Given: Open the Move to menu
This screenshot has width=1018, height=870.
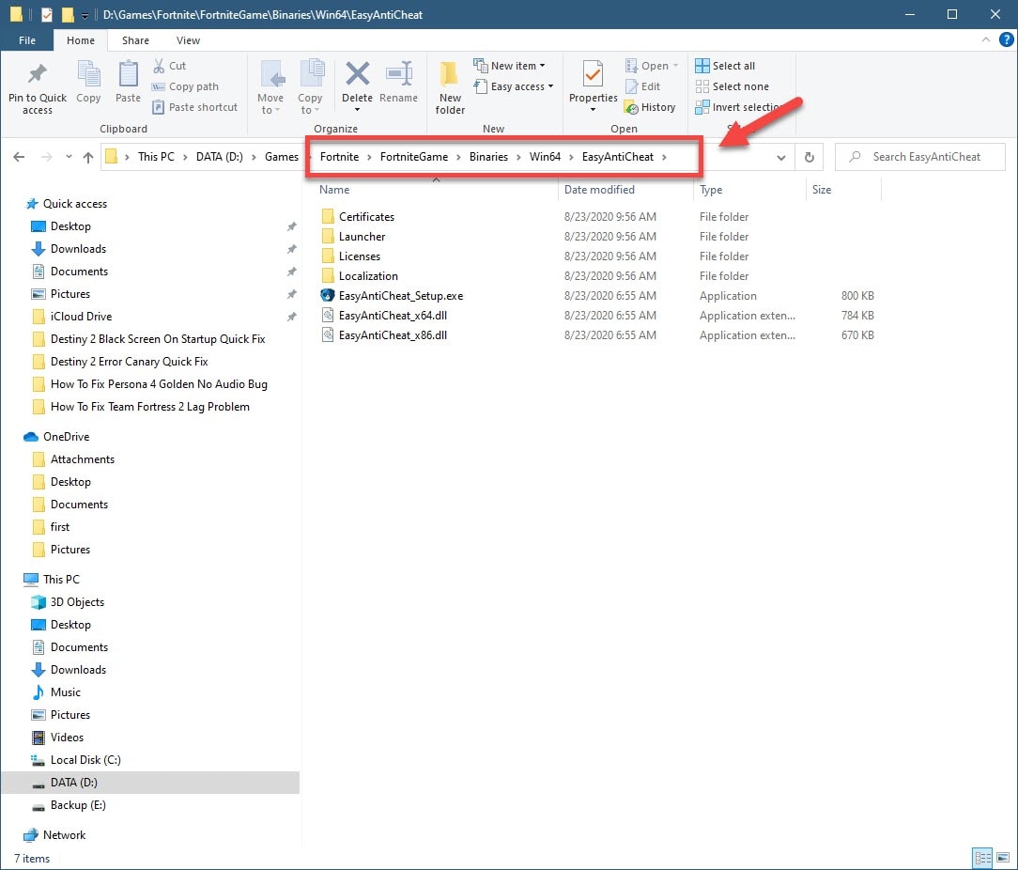Looking at the screenshot, I should 270,88.
